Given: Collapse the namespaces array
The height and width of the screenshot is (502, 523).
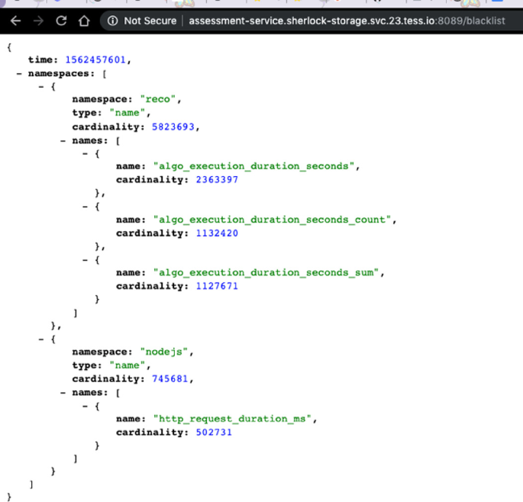Looking at the screenshot, I should pos(19,74).
